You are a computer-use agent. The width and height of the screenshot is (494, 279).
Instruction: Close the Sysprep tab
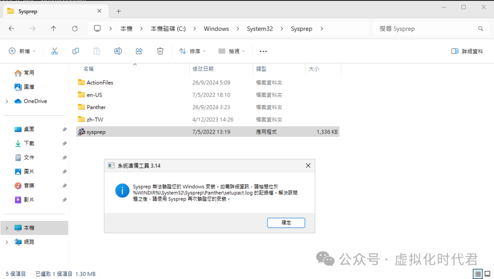(x=99, y=11)
